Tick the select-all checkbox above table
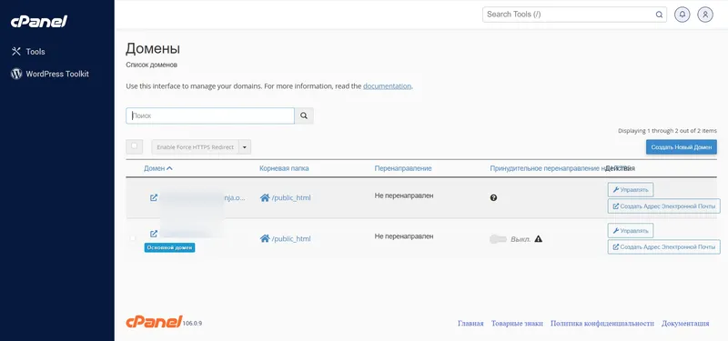Screen dimensions: 728x341 (134, 146)
